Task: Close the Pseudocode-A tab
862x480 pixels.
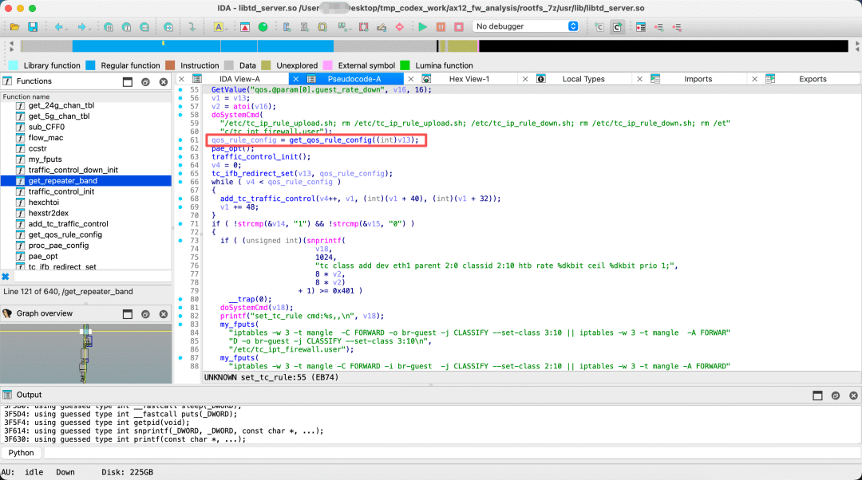Action: 296,79
